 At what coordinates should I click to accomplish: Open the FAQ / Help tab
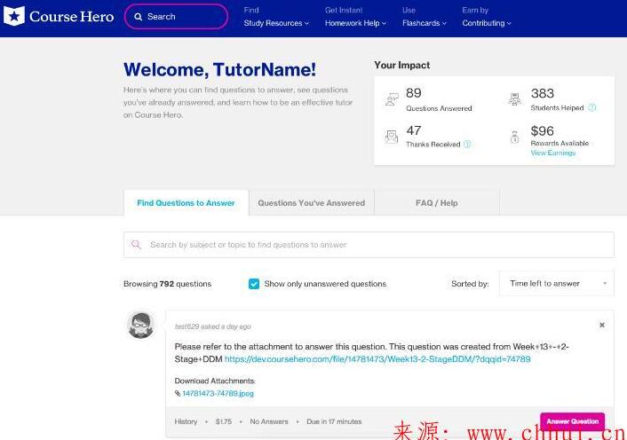point(436,203)
